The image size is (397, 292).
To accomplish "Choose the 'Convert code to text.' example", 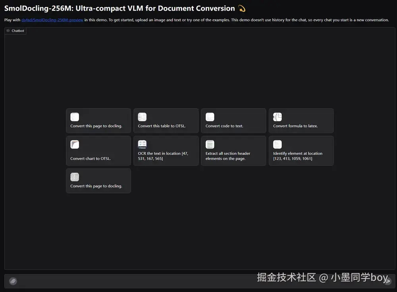I will pyautogui.click(x=233, y=121).
